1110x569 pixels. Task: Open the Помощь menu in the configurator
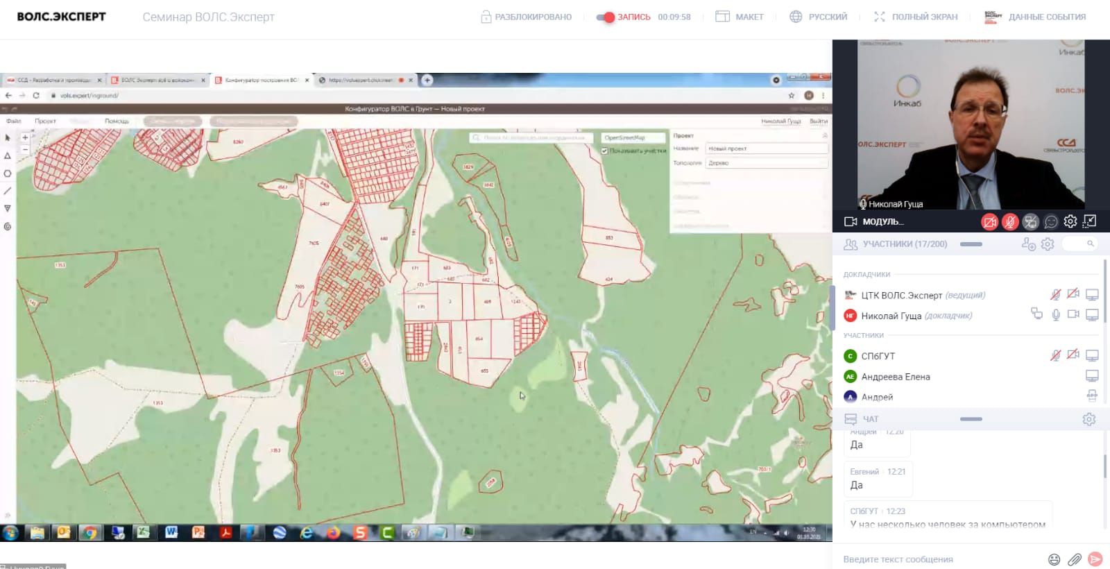pos(117,121)
